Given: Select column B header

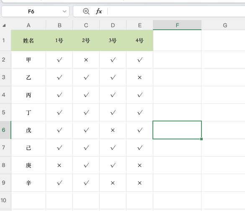Looking at the screenshot, I should point(59,25).
